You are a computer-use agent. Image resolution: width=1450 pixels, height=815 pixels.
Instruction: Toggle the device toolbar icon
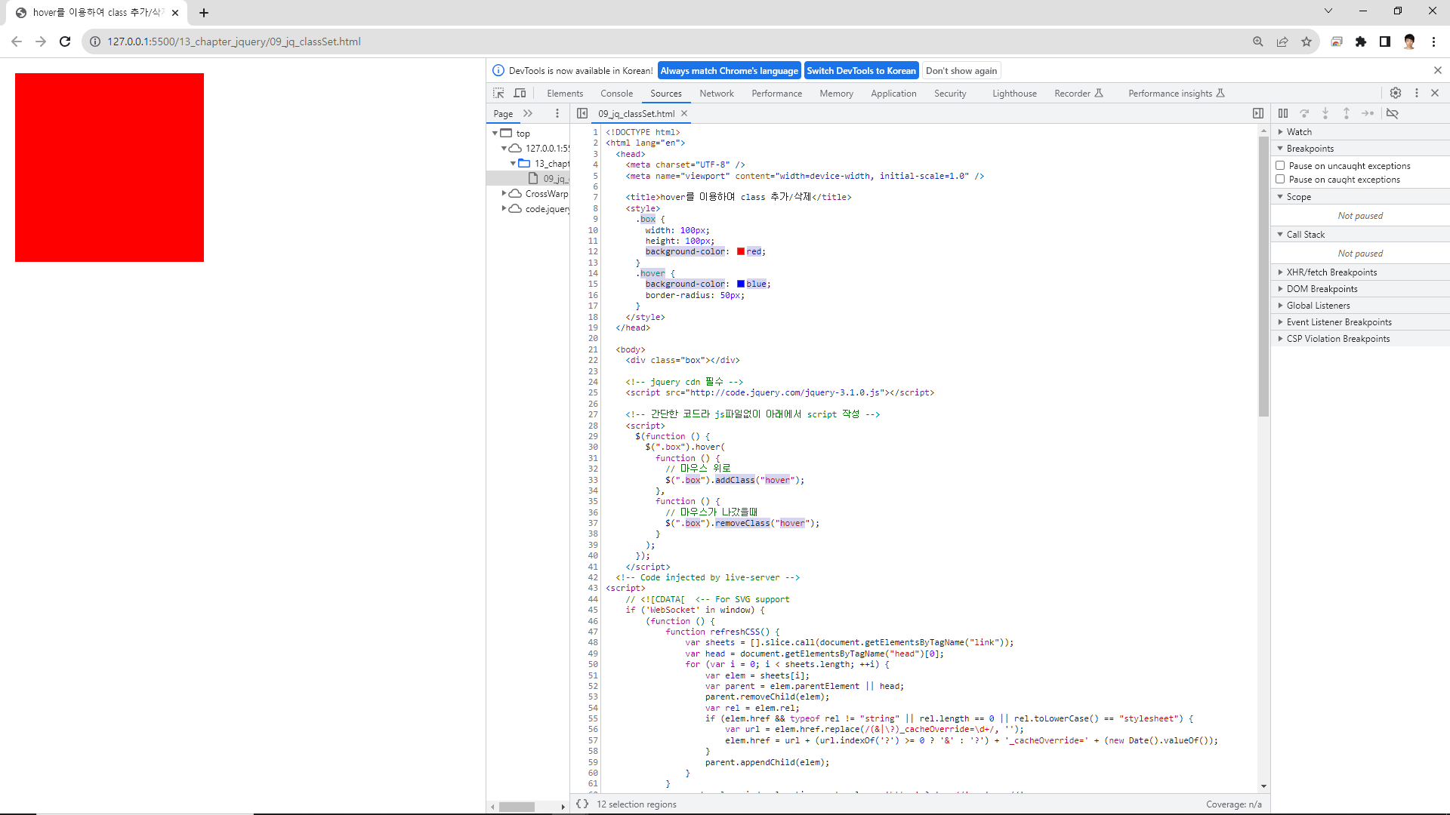pos(520,93)
